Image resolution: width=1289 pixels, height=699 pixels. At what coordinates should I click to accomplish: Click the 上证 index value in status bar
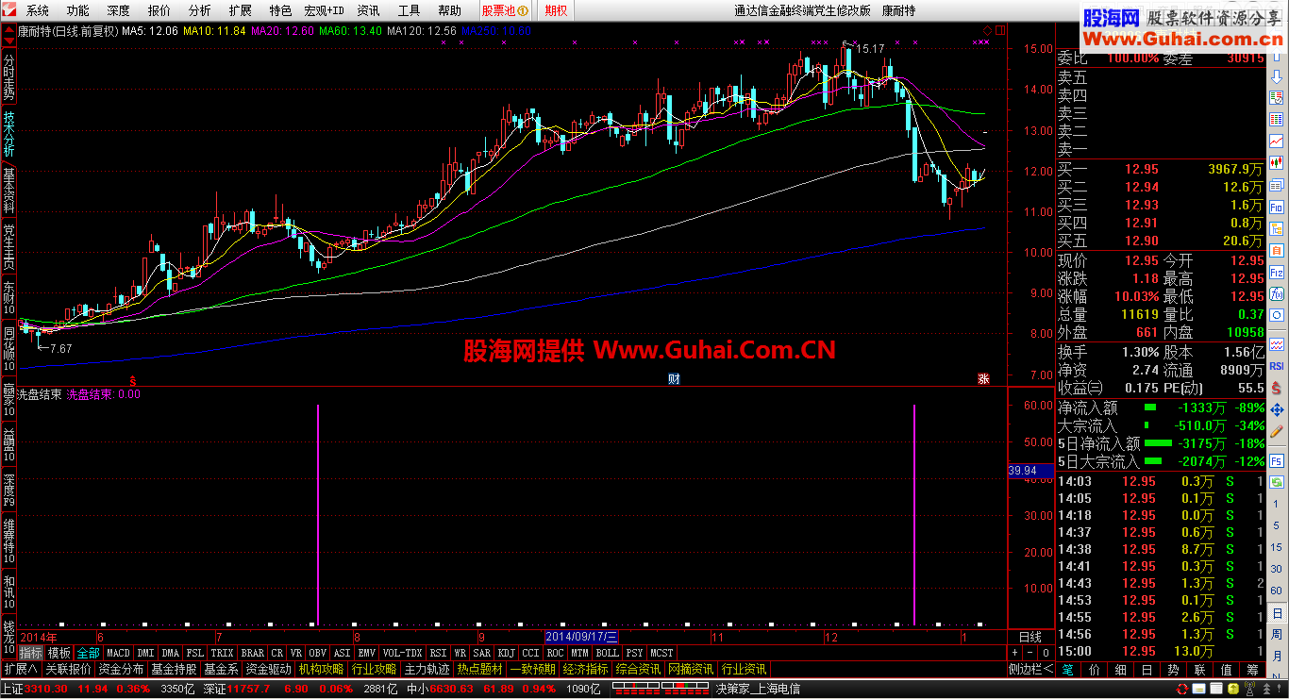(x=44, y=690)
